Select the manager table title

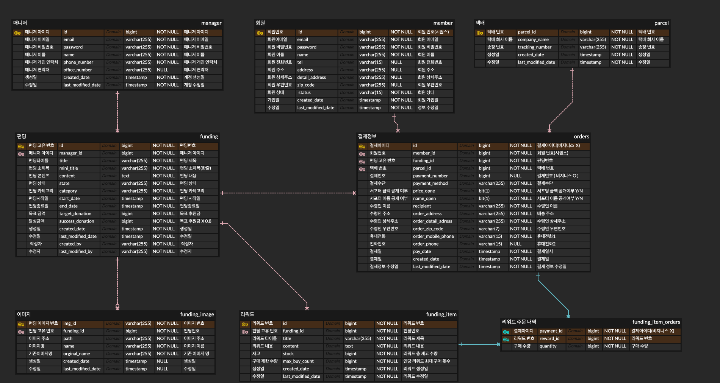211,23
